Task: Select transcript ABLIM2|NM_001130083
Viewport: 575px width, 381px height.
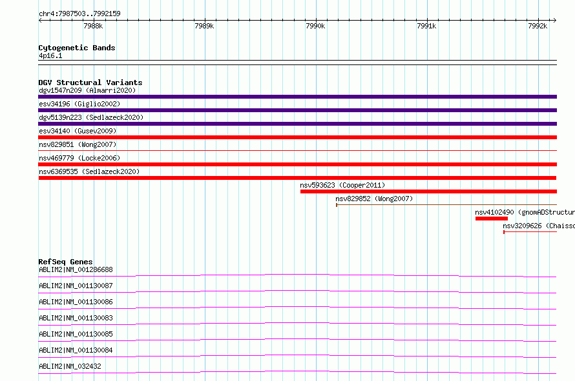Action: [x=76, y=318]
